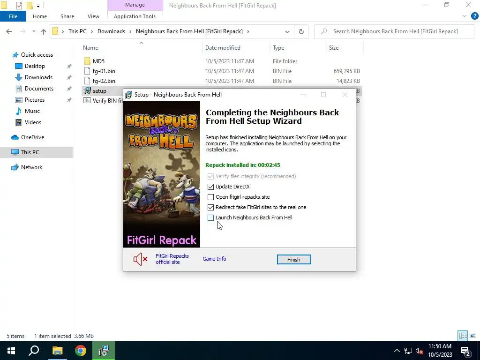Select the Verify BIN files icon
Screen dimensions: 480x360
pos(87,100)
